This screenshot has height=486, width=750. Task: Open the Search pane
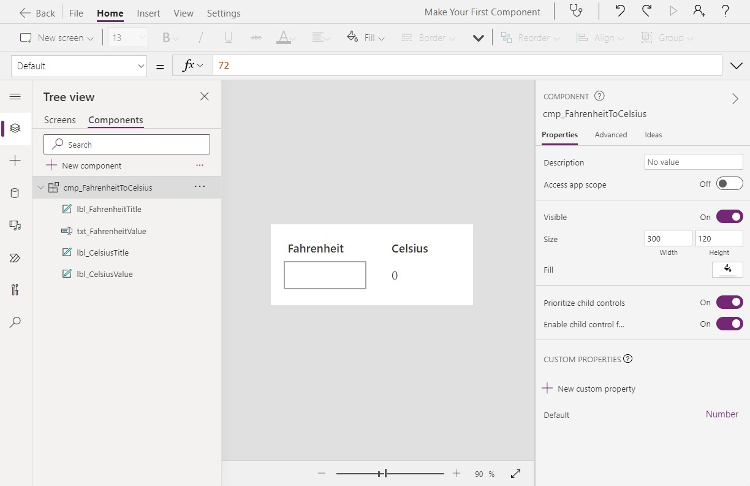coord(15,322)
